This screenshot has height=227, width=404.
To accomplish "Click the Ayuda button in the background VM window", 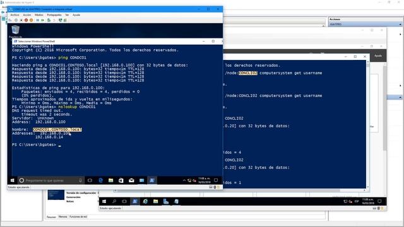I will pyautogui.click(x=378, y=55).
